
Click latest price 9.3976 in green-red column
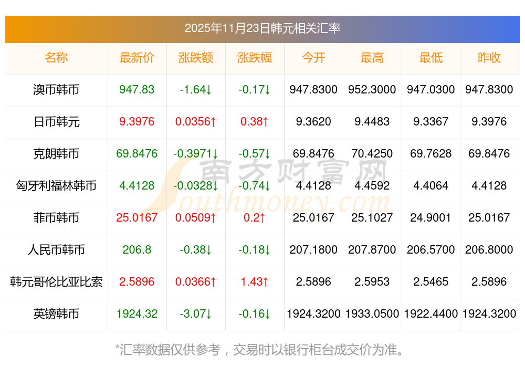[137, 121]
